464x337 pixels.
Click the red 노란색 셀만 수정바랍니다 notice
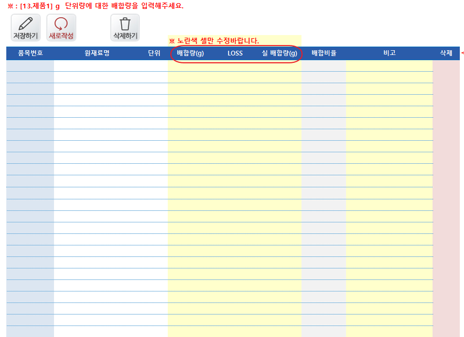click(x=214, y=41)
